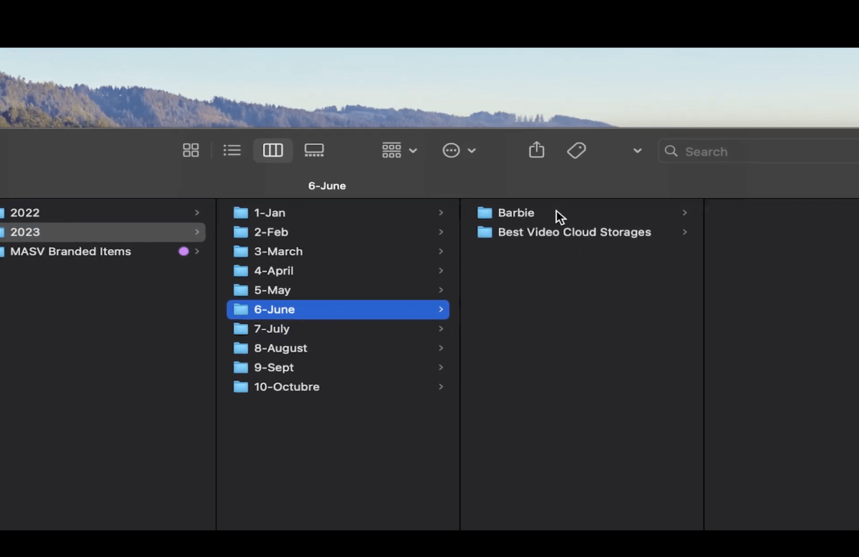Open the 10-Octubre folder
This screenshot has width=859, height=557.
[338, 387]
